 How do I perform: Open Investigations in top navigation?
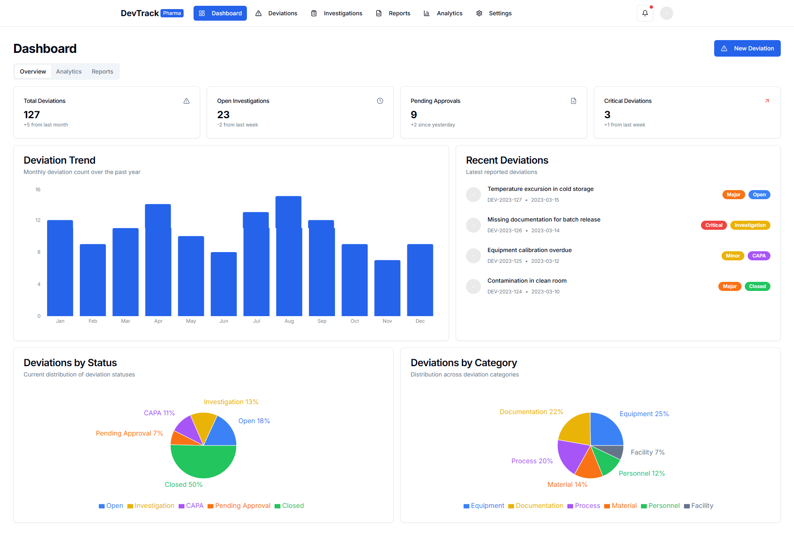click(337, 13)
